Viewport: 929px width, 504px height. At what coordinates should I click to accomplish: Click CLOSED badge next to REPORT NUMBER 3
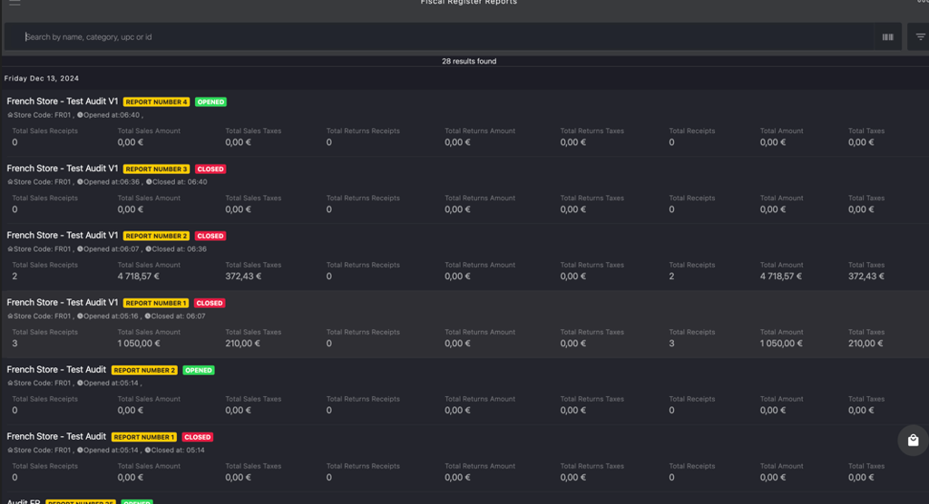[210, 169]
